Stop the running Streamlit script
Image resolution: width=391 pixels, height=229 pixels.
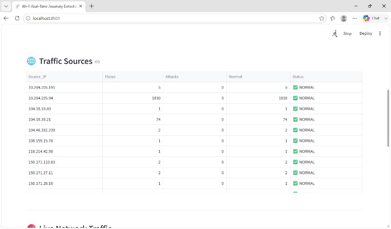pos(347,33)
